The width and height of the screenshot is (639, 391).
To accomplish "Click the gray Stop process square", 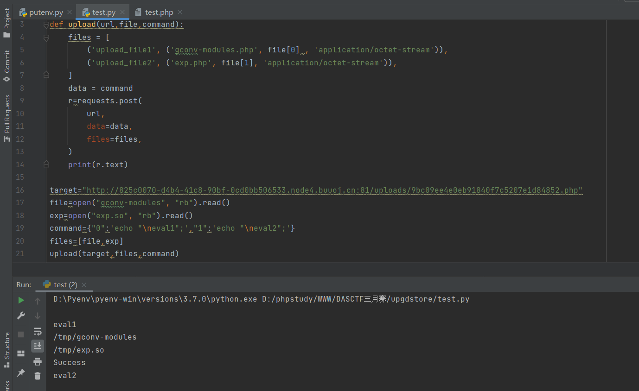I will pyautogui.click(x=21, y=334).
